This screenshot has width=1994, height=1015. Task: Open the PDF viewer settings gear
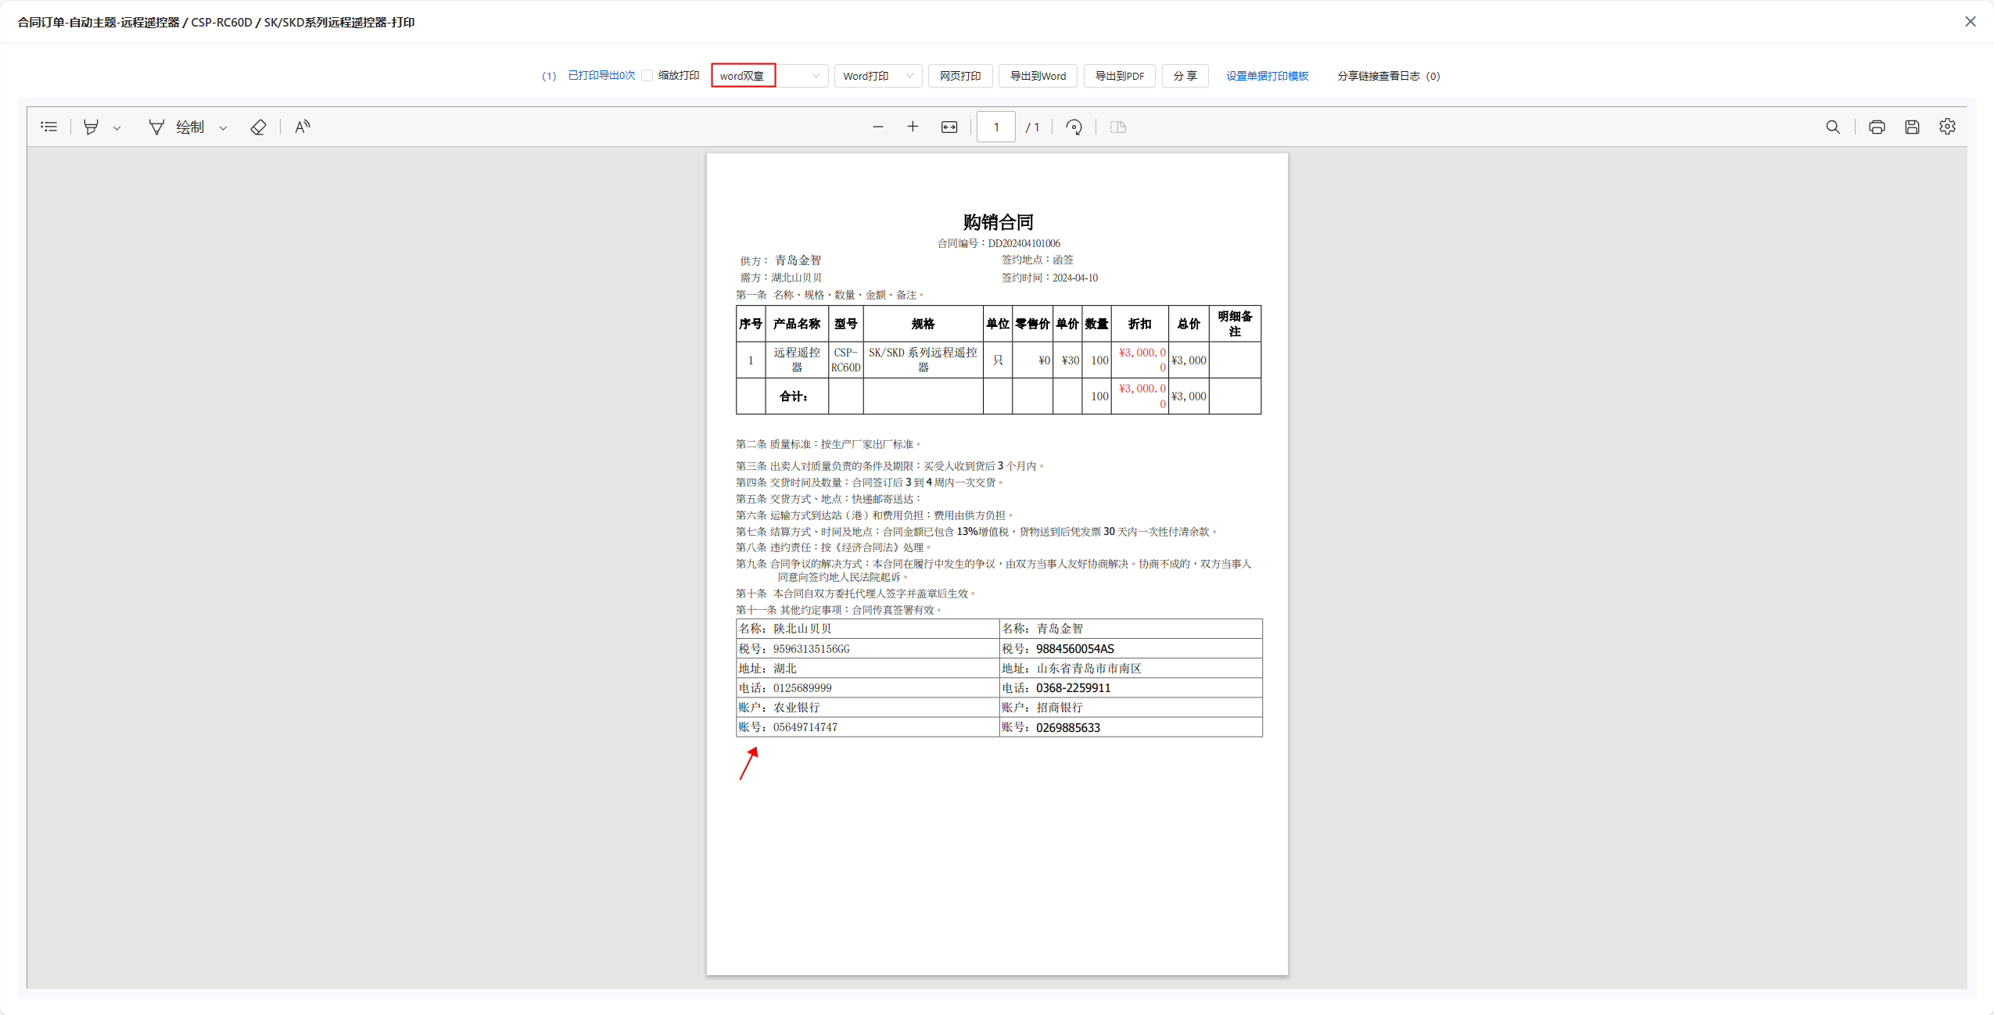tap(1947, 127)
